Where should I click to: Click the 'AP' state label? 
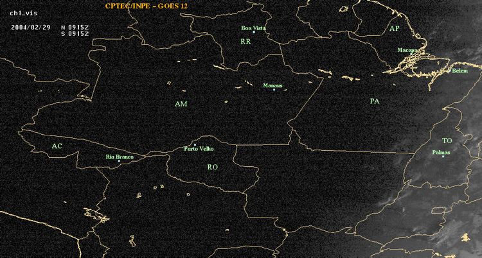click(x=395, y=29)
